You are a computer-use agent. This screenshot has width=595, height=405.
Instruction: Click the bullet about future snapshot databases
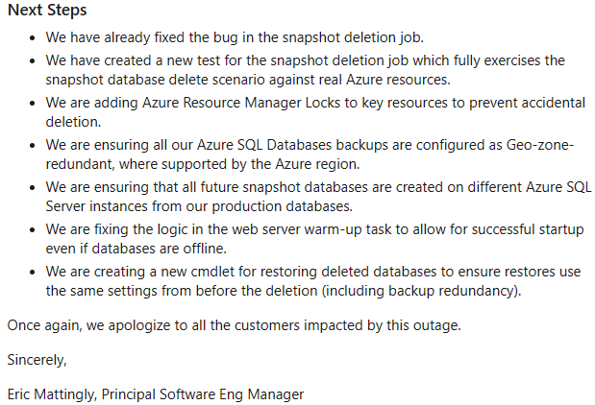(x=318, y=197)
